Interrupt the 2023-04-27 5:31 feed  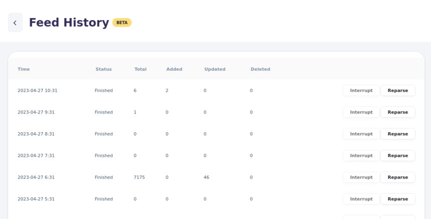(361, 199)
